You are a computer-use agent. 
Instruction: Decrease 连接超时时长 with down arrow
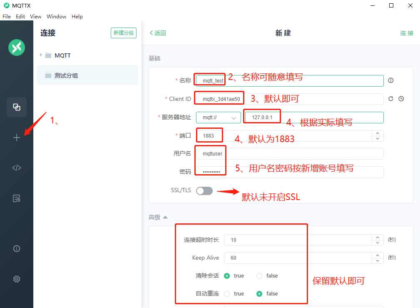coord(378,243)
